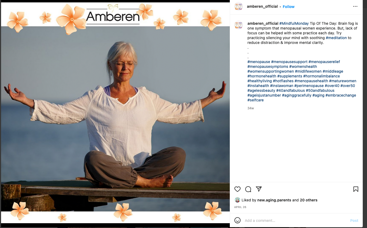Click the amberen_official avatar beside the caption
This screenshot has width=367, height=228.
coord(239,25)
